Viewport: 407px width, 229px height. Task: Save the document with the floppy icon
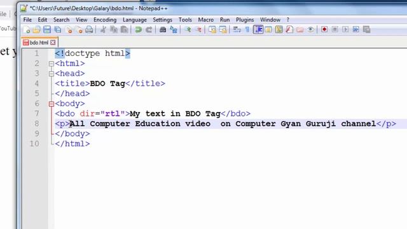pyautogui.click(x=47, y=30)
